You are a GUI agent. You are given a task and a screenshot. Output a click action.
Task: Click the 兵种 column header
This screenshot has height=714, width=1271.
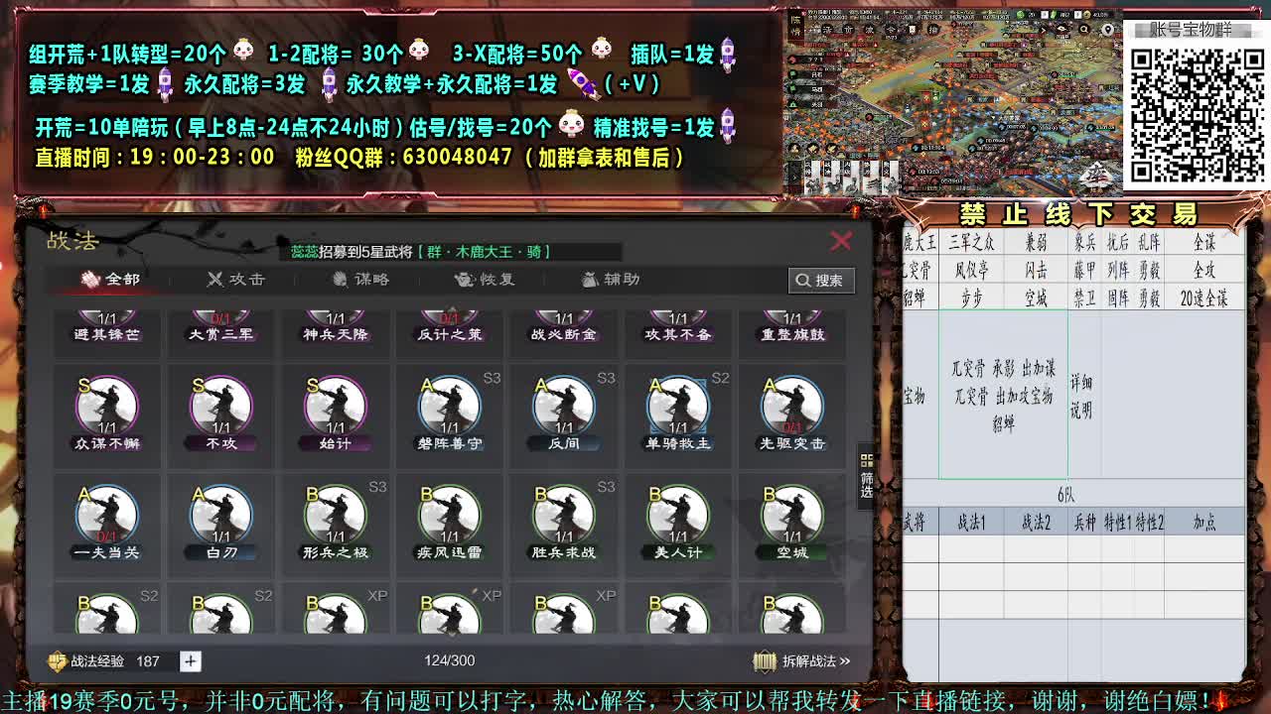pos(1084,523)
